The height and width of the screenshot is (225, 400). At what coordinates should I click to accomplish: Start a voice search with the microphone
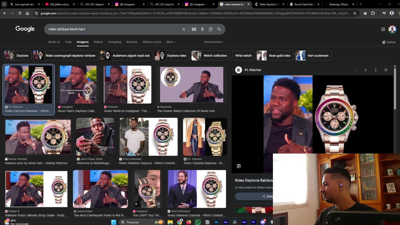coord(202,29)
